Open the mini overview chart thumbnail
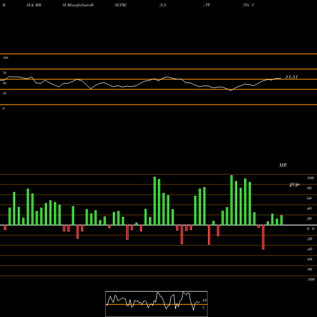This screenshot has height=317, width=317. [x=157, y=304]
